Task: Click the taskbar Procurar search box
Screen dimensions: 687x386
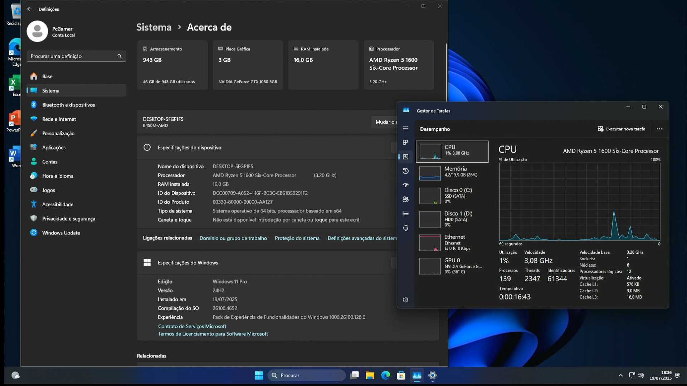Action: click(307, 375)
